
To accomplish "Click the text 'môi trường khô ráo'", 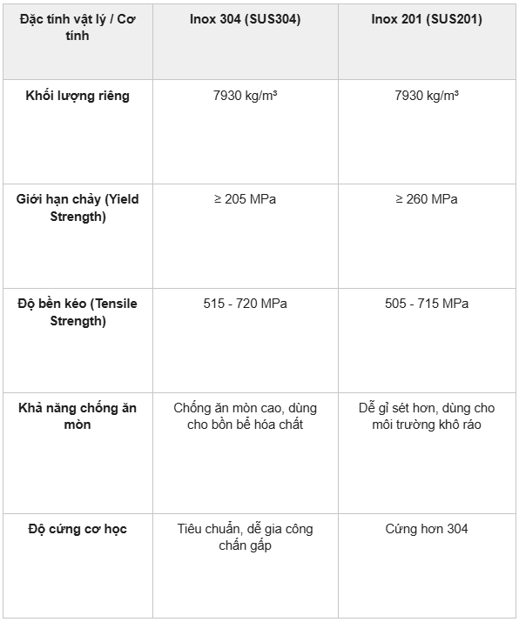I will click(x=427, y=425).
